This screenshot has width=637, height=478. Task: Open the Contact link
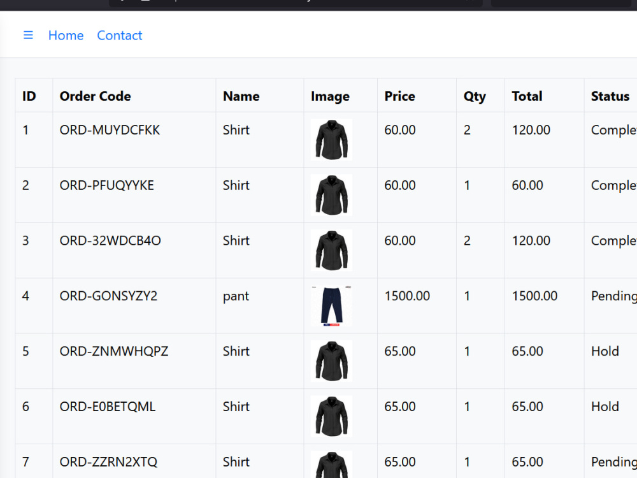tap(120, 35)
